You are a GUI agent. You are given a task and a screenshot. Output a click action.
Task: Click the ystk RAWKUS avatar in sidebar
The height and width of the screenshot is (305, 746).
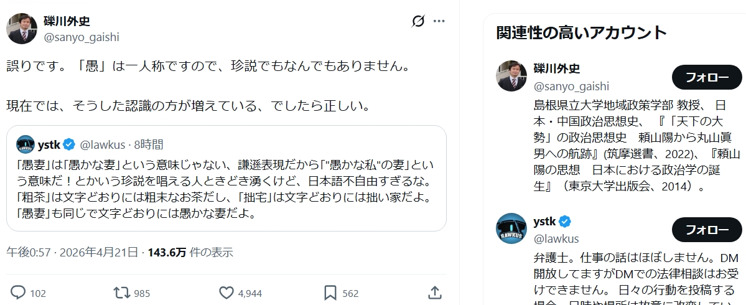pyautogui.click(x=511, y=228)
